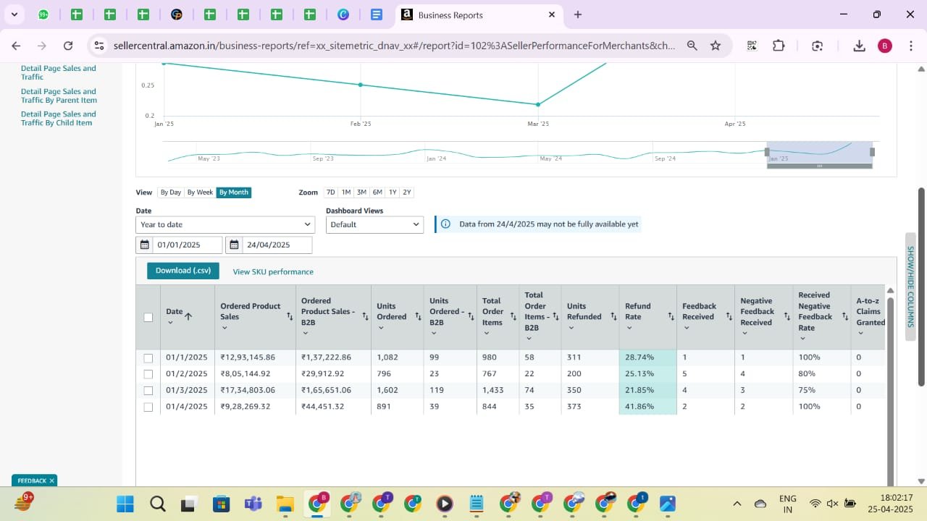The width and height of the screenshot is (927, 521).
Task: Expand the Ordered Product Sales column chevron
Action: (x=225, y=328)
